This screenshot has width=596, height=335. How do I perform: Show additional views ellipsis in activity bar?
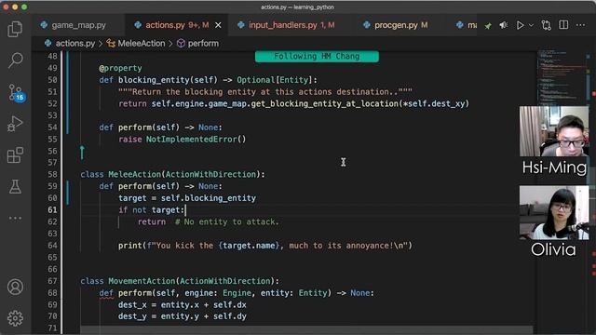(15, 218)
